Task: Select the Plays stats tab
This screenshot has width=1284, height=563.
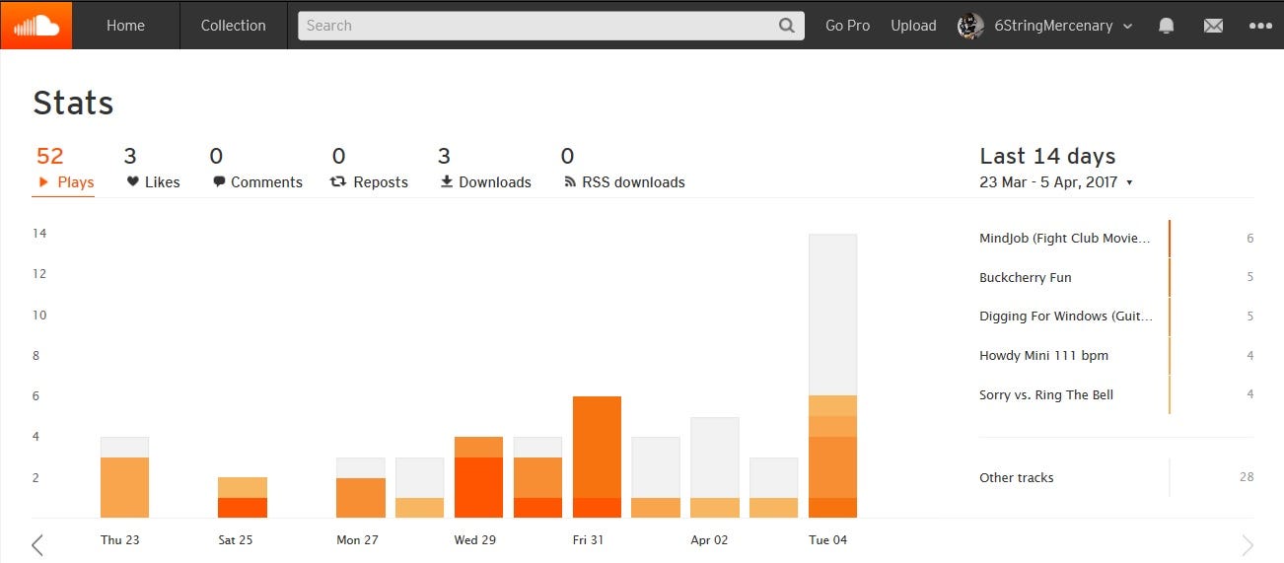Action: [63, 169]
